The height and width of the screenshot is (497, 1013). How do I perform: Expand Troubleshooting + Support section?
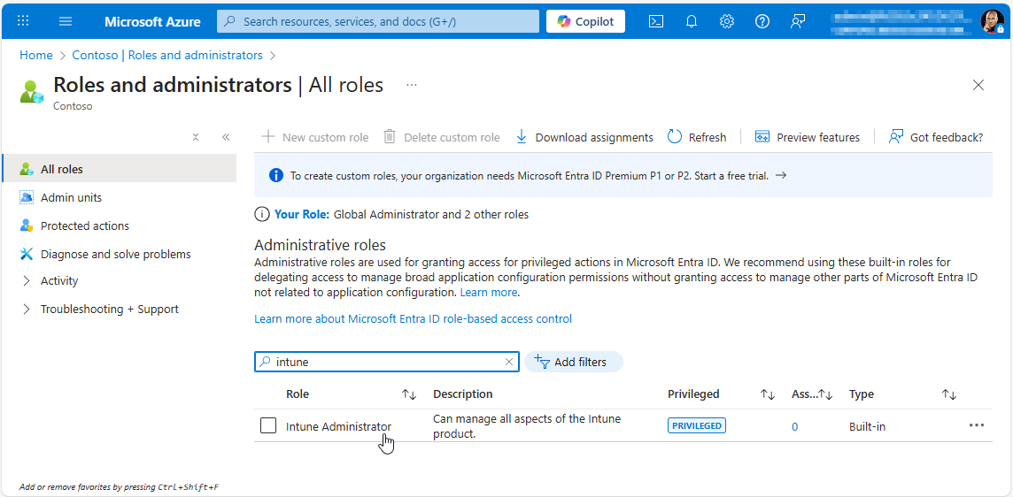click(27, 310)
